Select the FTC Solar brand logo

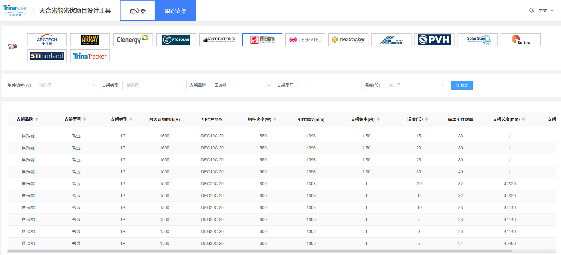tap(176, 40)
